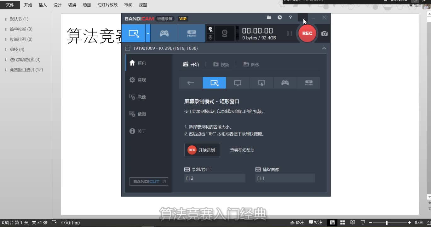Select HDMI mode in mode row
This screenshot has height=227, width=431.
tap(308, 83)
